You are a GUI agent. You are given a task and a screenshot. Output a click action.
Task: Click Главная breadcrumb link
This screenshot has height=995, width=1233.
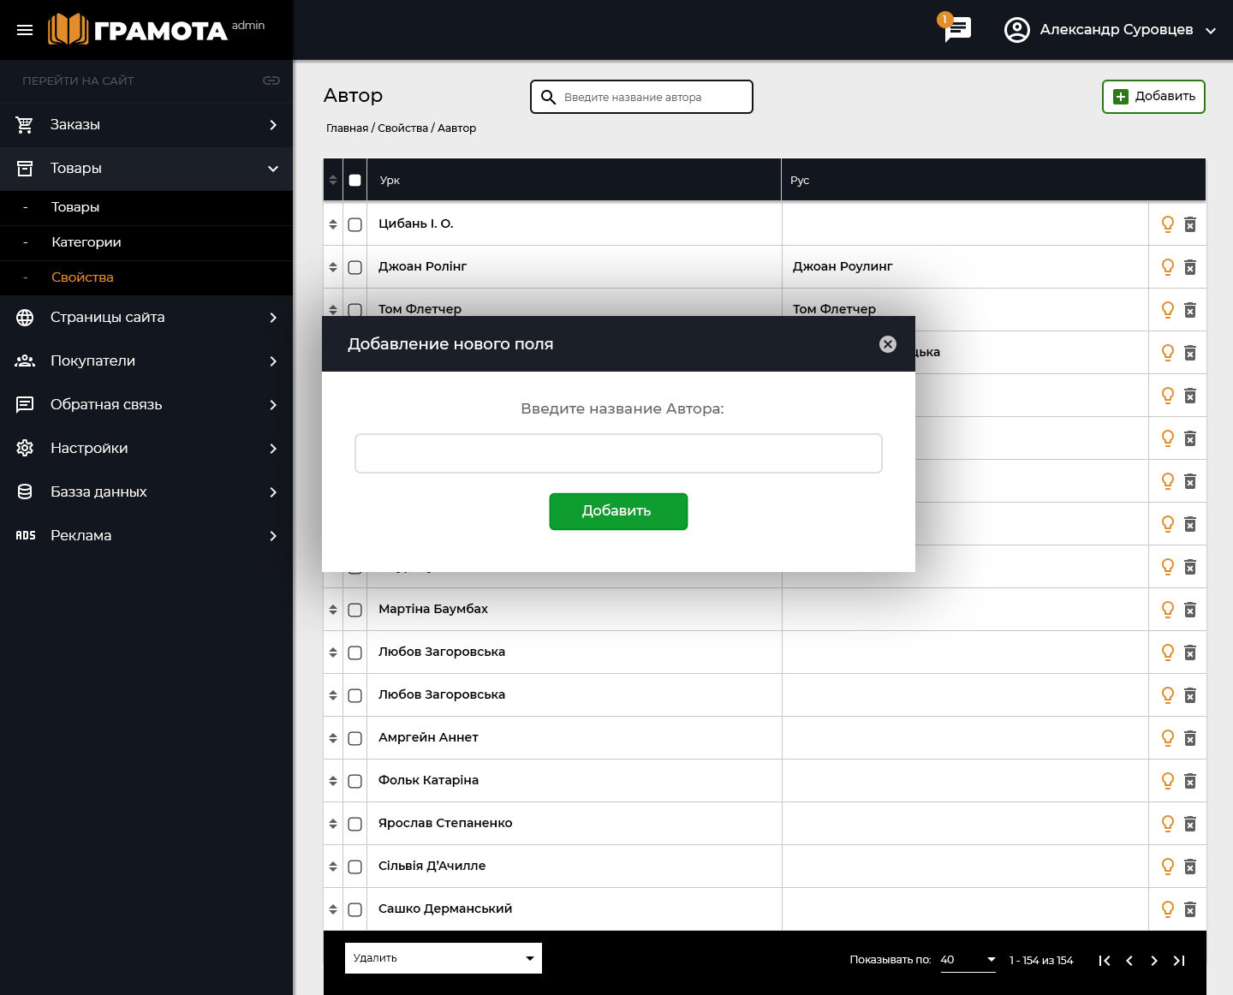pyautogui.click(x=347, y=128)
